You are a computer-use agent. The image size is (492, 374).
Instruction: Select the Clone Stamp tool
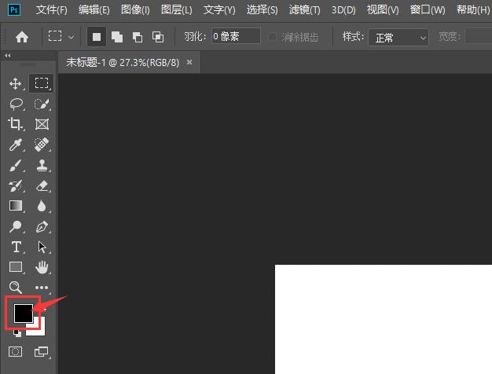[x=42, y=165]
